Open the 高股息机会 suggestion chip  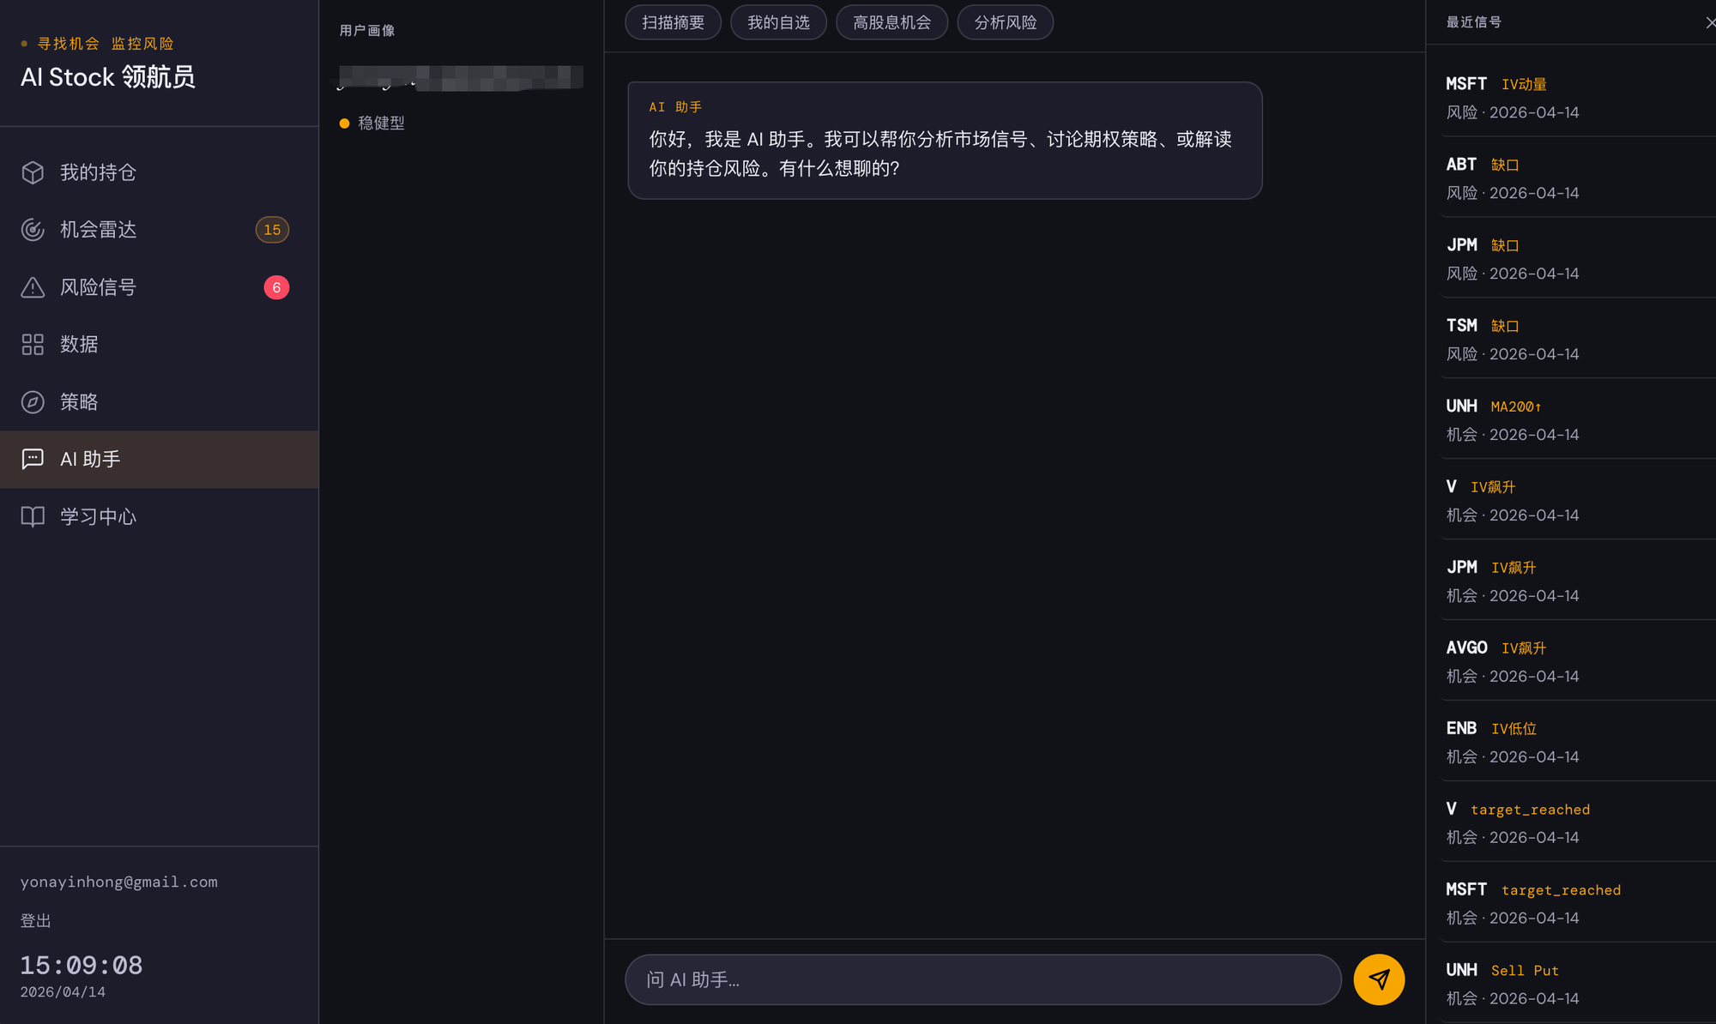click(x=891, y=22)
